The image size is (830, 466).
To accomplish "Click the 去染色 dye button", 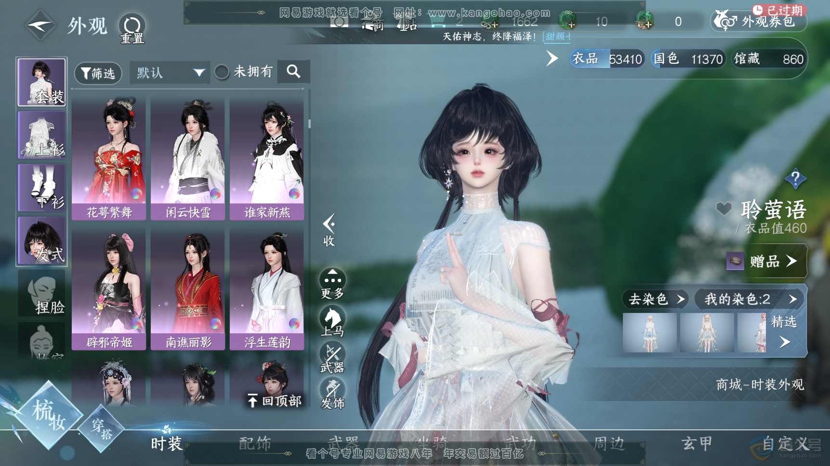I will pos(656,299).
